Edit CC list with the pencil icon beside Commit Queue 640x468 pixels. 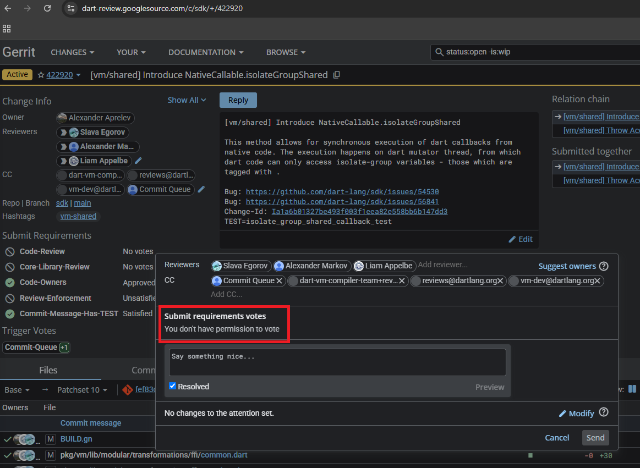201,189
